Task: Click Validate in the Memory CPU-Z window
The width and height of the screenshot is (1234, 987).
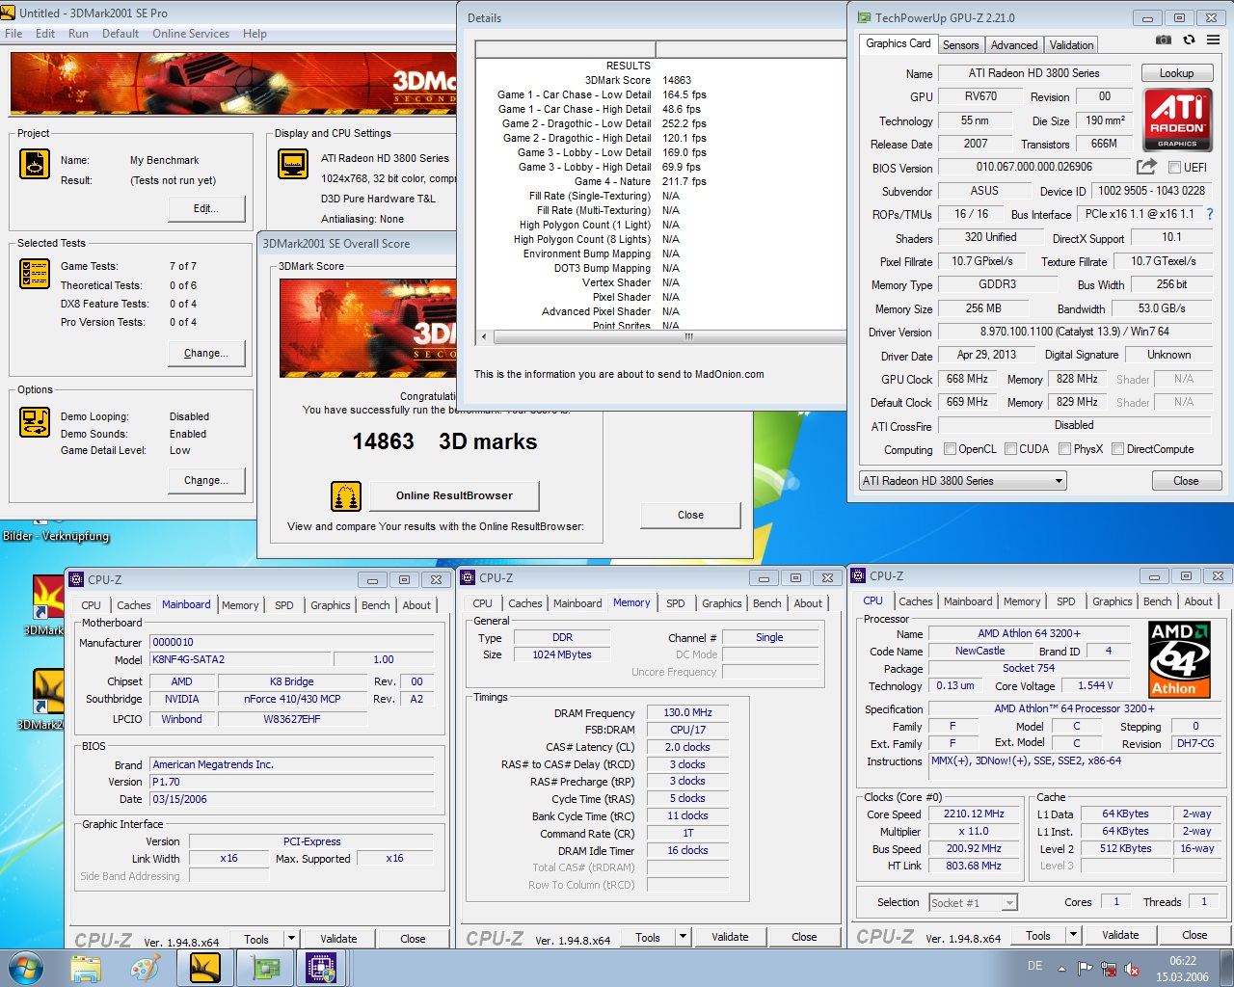Action: point(730,937)
